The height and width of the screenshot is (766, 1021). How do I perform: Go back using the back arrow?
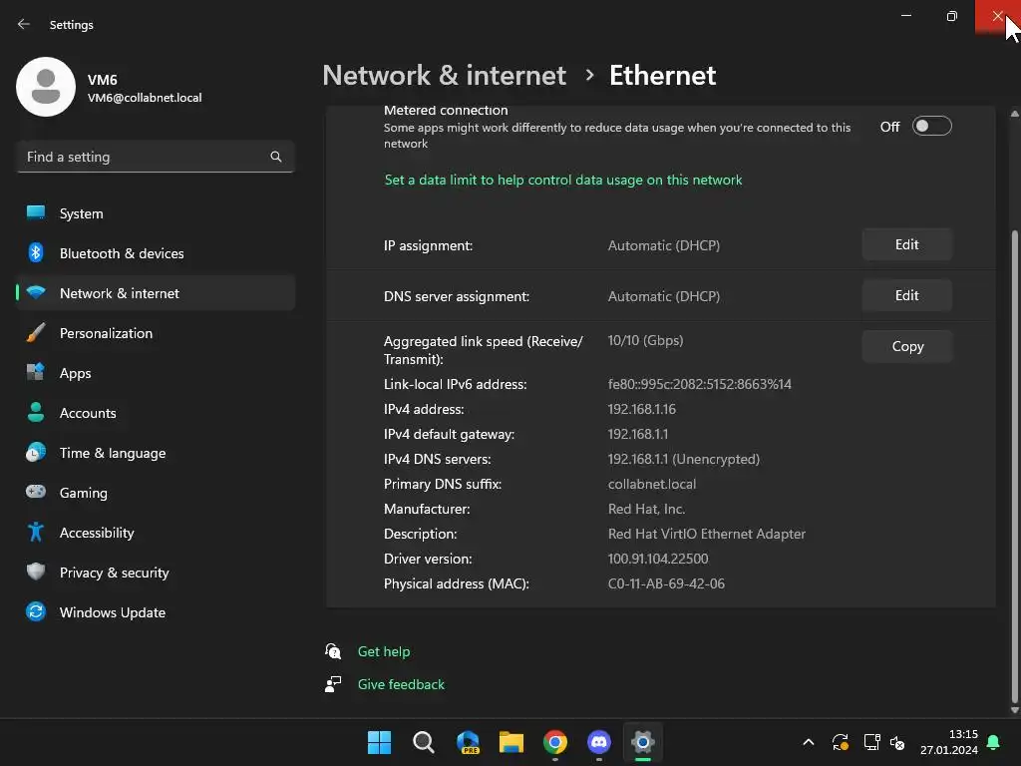click(x=24, y=24)
